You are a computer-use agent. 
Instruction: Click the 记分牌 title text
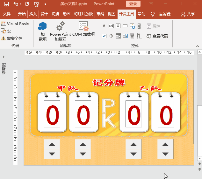point(109,82)
